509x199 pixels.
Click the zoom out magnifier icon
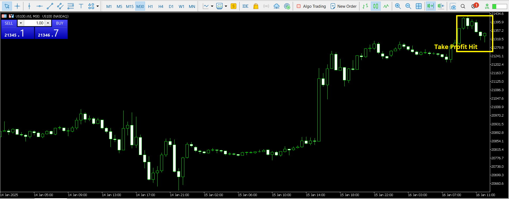click(408, 6)
